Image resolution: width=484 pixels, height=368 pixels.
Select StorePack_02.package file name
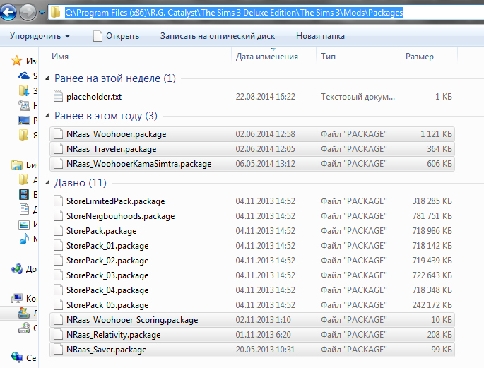(x=107, y=261)
